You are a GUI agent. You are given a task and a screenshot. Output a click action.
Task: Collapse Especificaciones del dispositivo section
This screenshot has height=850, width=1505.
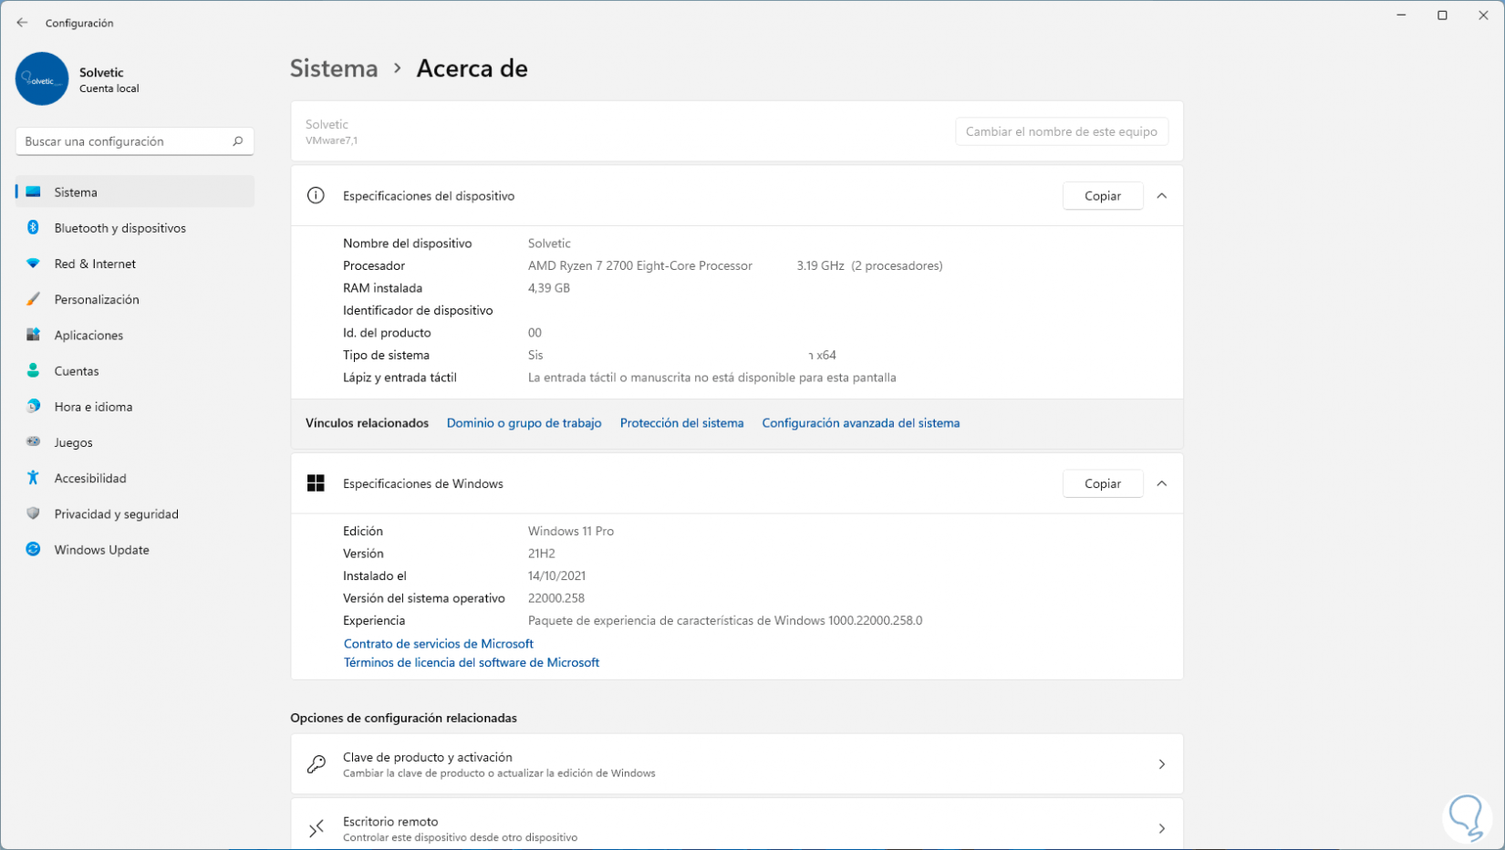[1161, 196]
